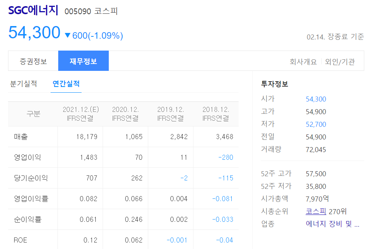Image resolution: width=370 pixels, height=249 pixels.
Task: Click the 투자정보 heading
Action: [x=274, y=84]
